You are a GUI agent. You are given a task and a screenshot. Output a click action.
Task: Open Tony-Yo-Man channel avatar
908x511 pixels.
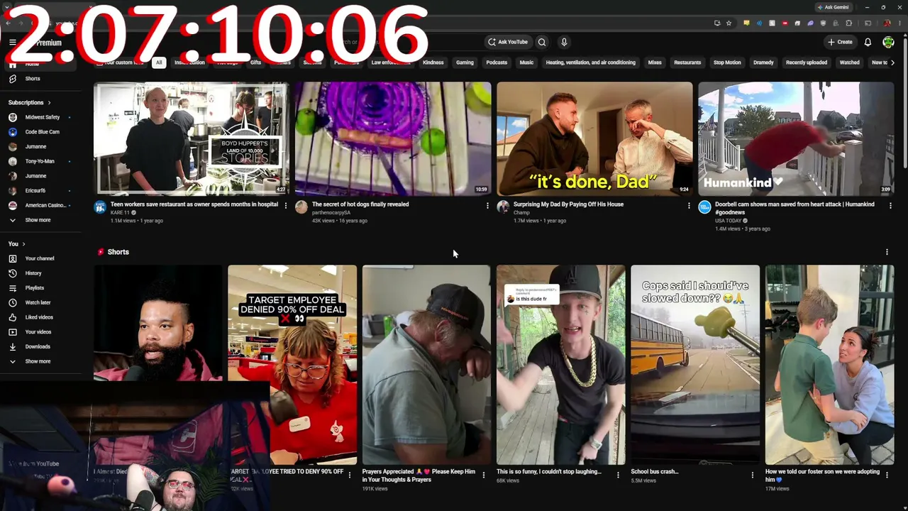click(13, 161)
